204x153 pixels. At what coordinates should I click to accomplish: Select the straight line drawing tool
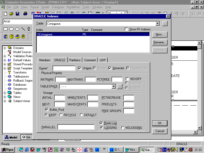tap(23, 29)
